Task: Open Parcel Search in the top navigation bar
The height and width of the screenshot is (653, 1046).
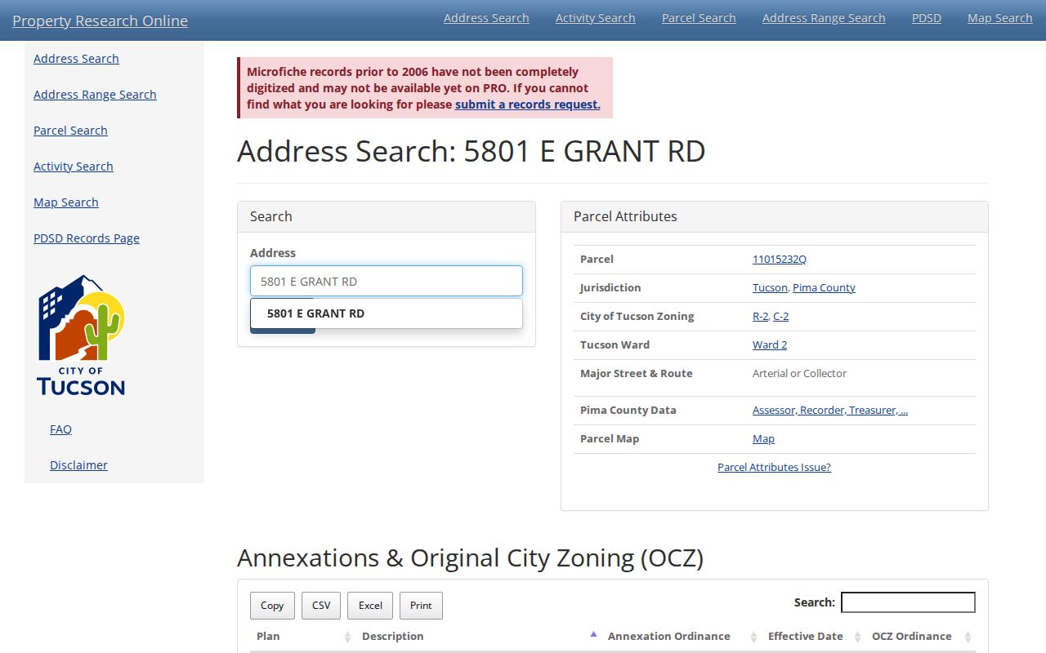Action: coord(699,18)
